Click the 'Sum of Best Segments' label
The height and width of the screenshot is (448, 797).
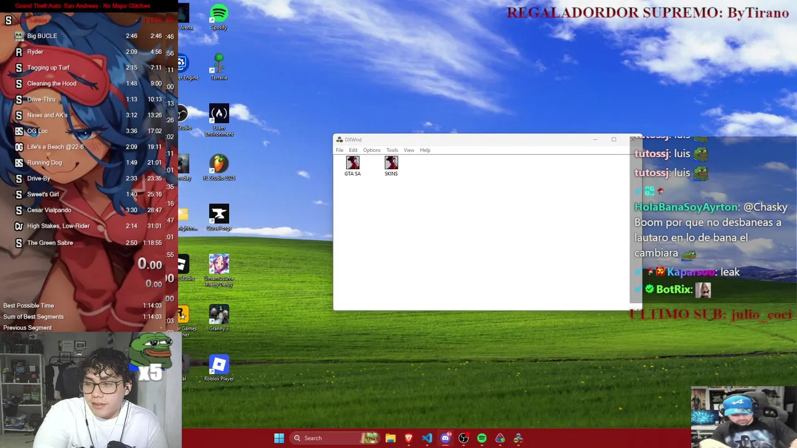pyautogui.click(x=34, y=317)
